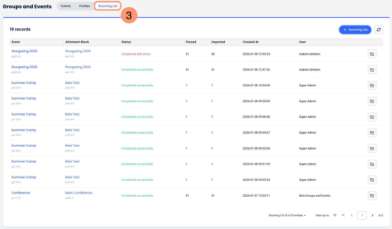This screenshot has width=392, height=229.
Task: Click the Created At column header
Action: point(251,42)
